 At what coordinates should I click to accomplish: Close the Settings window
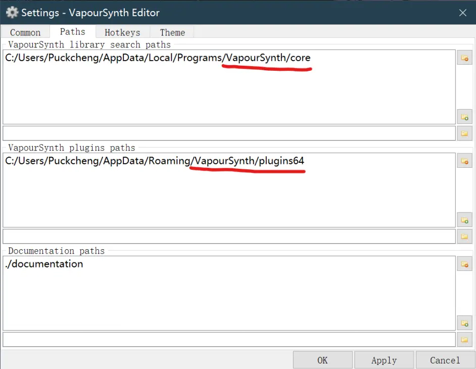[462, 13]
